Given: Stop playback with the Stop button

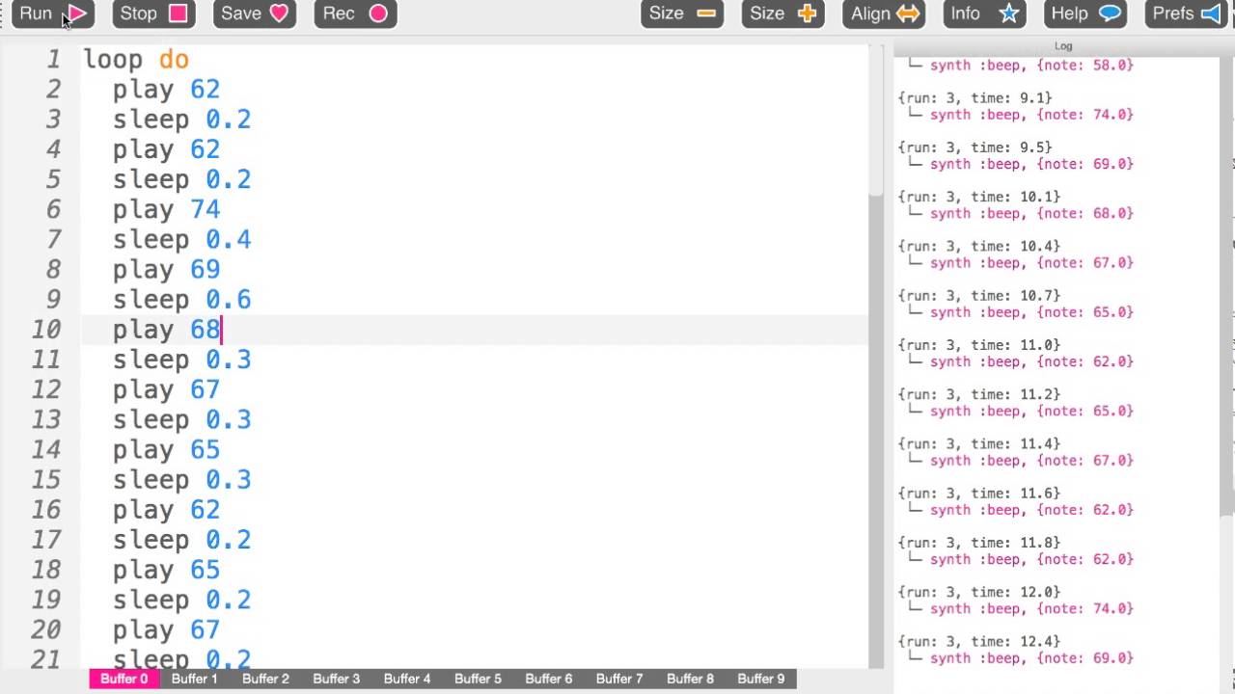Looking at the screenshot, I should coord(153,13).
